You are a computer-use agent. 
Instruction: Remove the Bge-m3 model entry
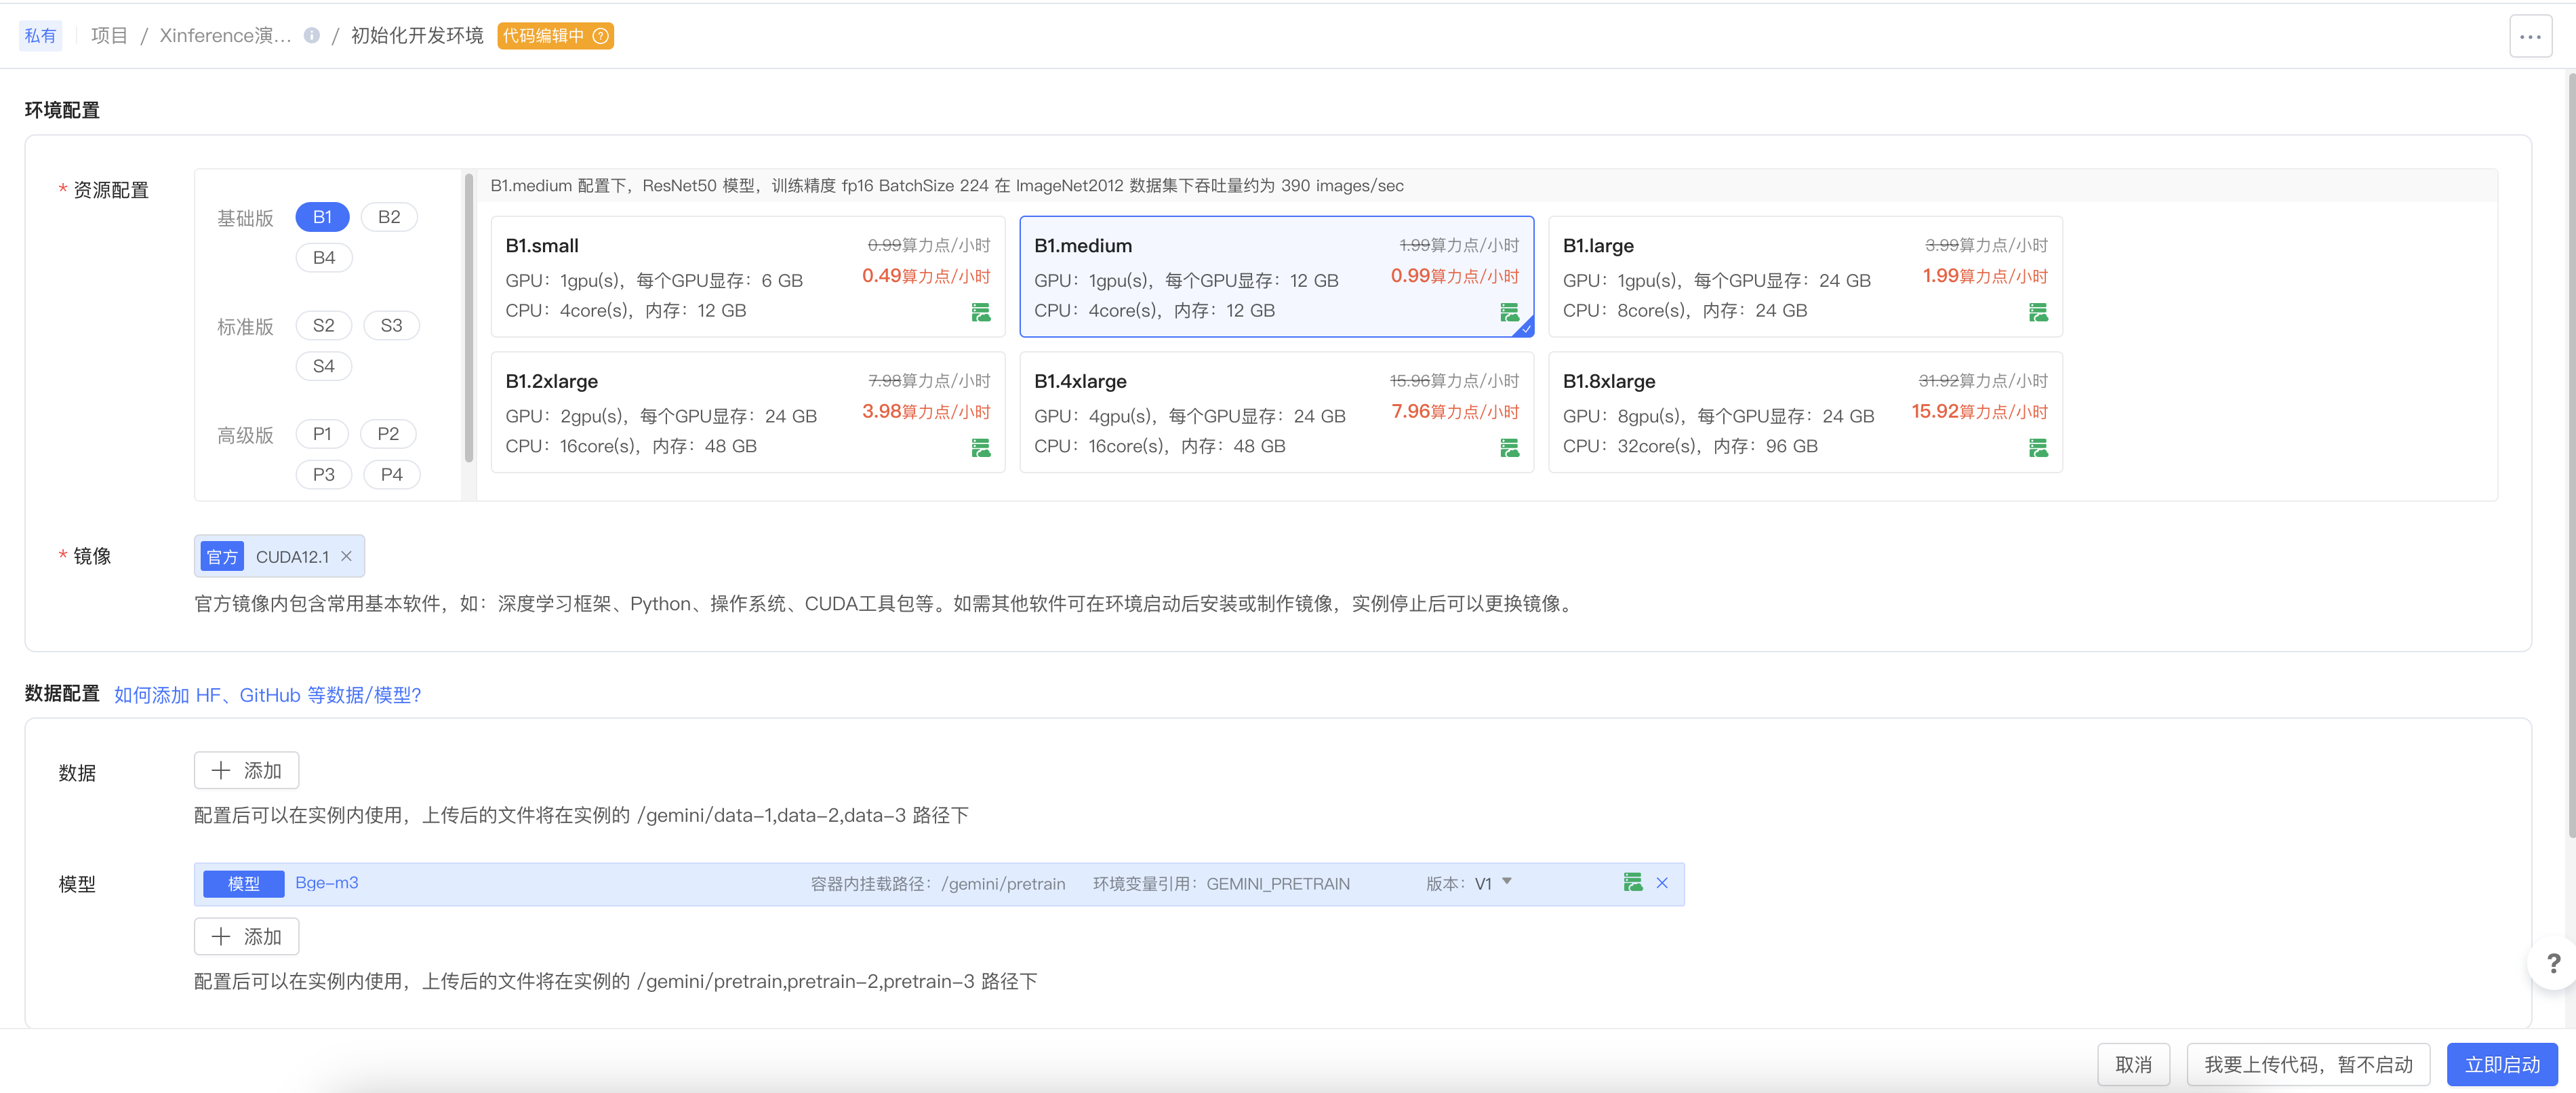[1662, 882]
